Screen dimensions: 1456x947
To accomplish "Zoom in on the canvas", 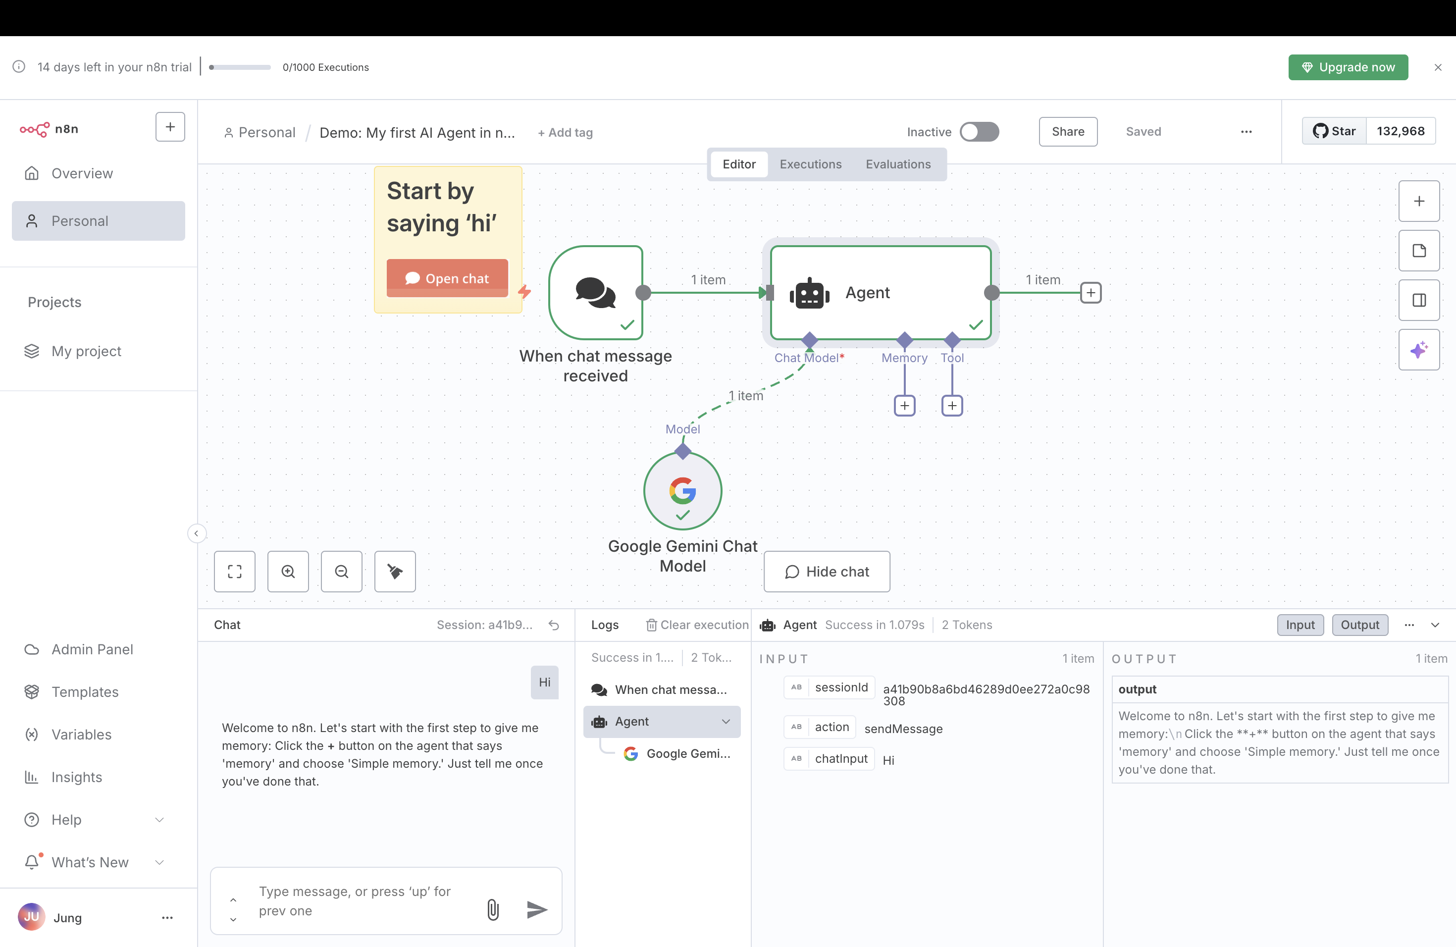I will pyautogui.click(x=288, y=572).
